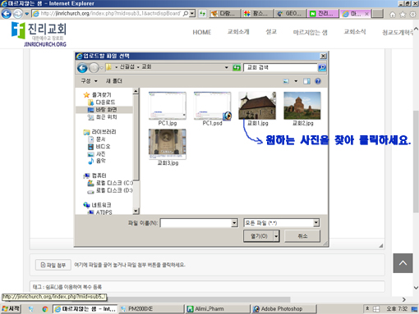Open the dialog help question-mark icon
The image size is (419, 314).
318,81
